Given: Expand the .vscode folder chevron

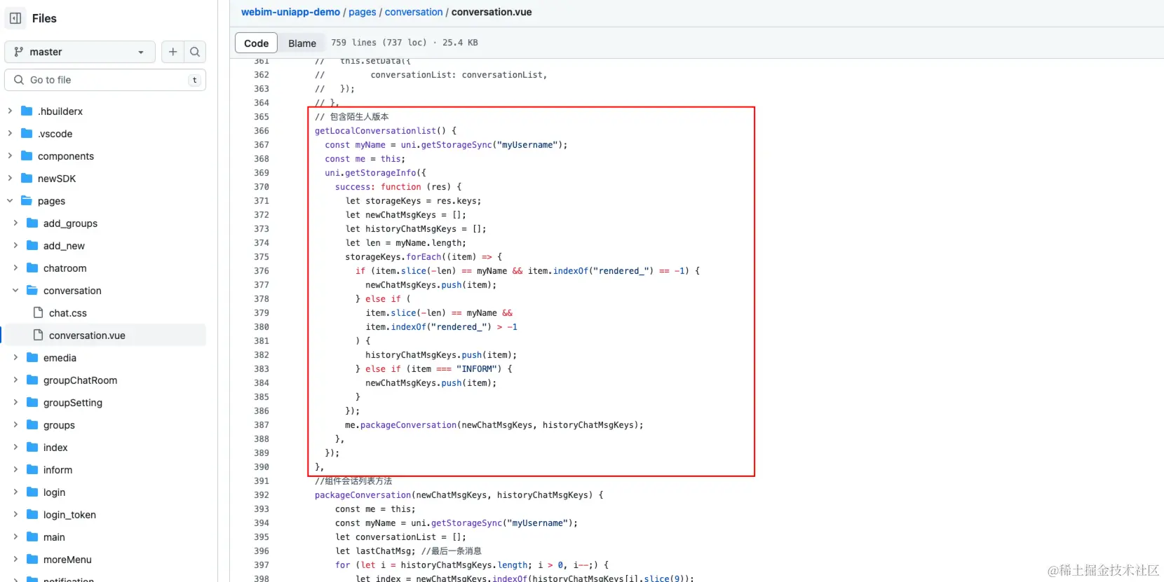Looking at the screenshot, I should [x=10, y=133].
